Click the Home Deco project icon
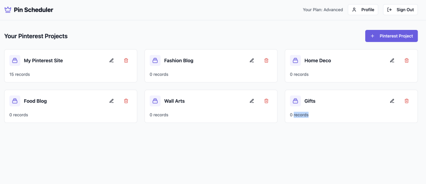The image size is (426, 184). [x=295, y=61]
